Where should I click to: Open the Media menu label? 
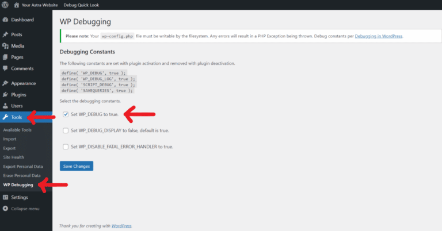coord(17,46)
